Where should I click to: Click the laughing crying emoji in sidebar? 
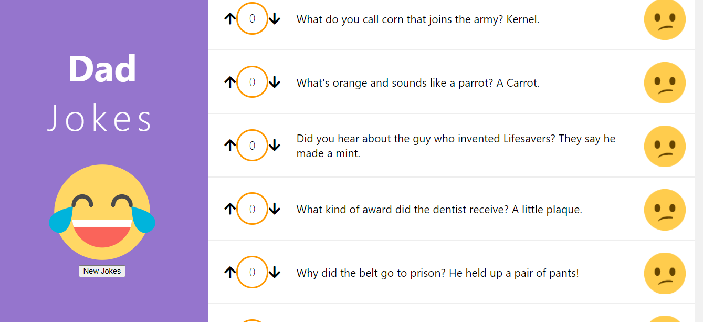[x=102, y=212]
